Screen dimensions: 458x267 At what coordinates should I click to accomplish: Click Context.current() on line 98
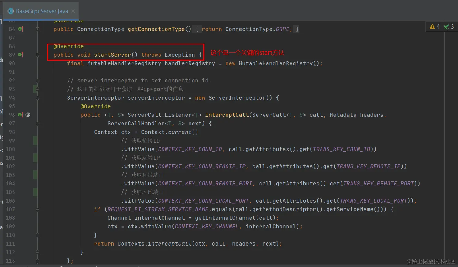tap(170, 132)
